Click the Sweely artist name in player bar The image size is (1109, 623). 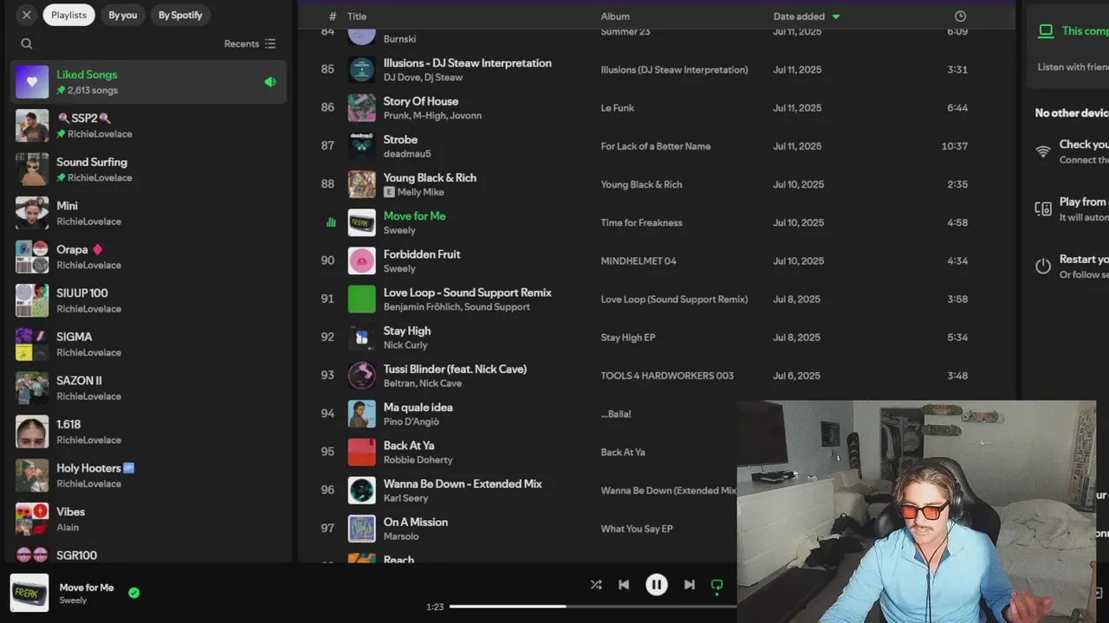[73, 601]
